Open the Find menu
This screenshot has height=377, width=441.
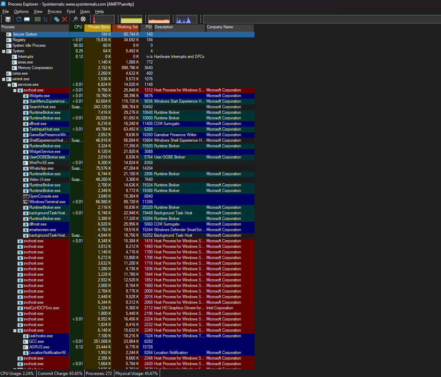pyautogui.click(x=71, y=12)
